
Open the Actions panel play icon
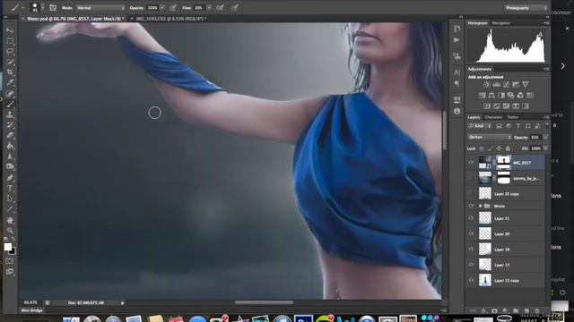(457, 39)
